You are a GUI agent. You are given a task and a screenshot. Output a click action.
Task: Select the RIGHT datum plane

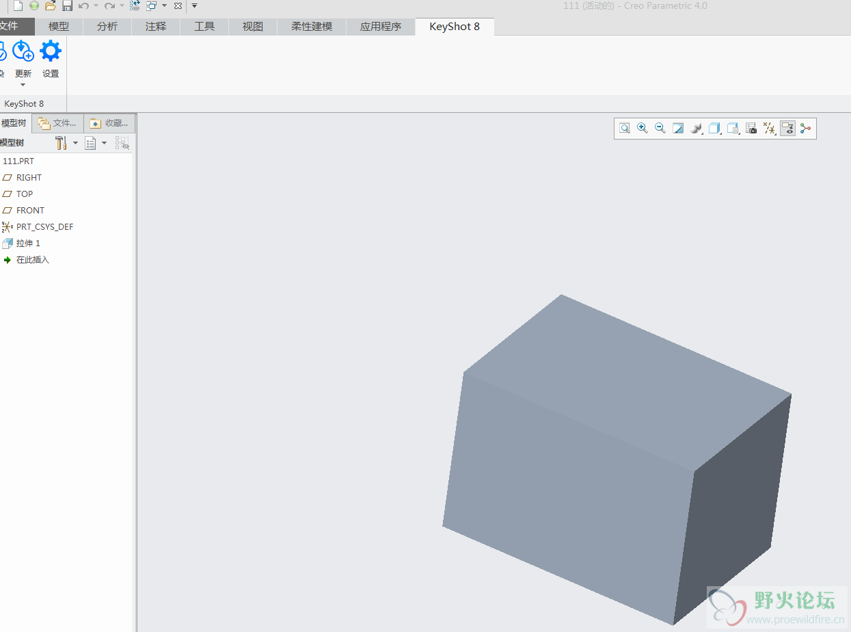(x=29, y=178)
